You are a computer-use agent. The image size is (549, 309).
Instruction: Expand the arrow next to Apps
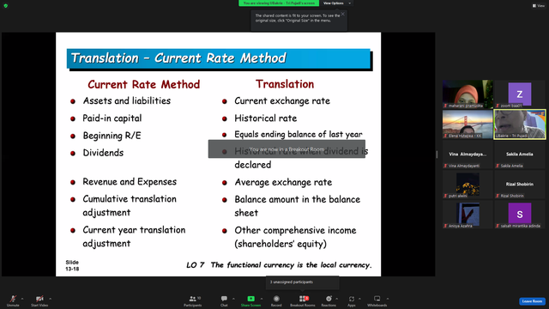pos(359,299)
